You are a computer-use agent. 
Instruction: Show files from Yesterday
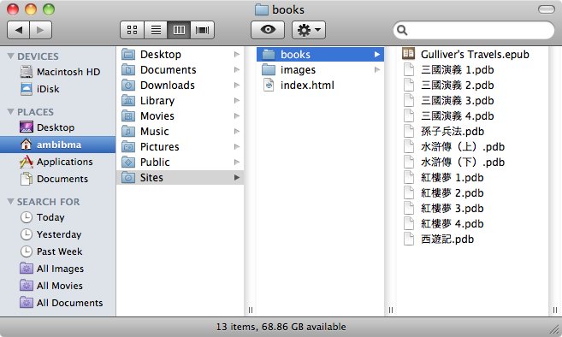point(57,234)
